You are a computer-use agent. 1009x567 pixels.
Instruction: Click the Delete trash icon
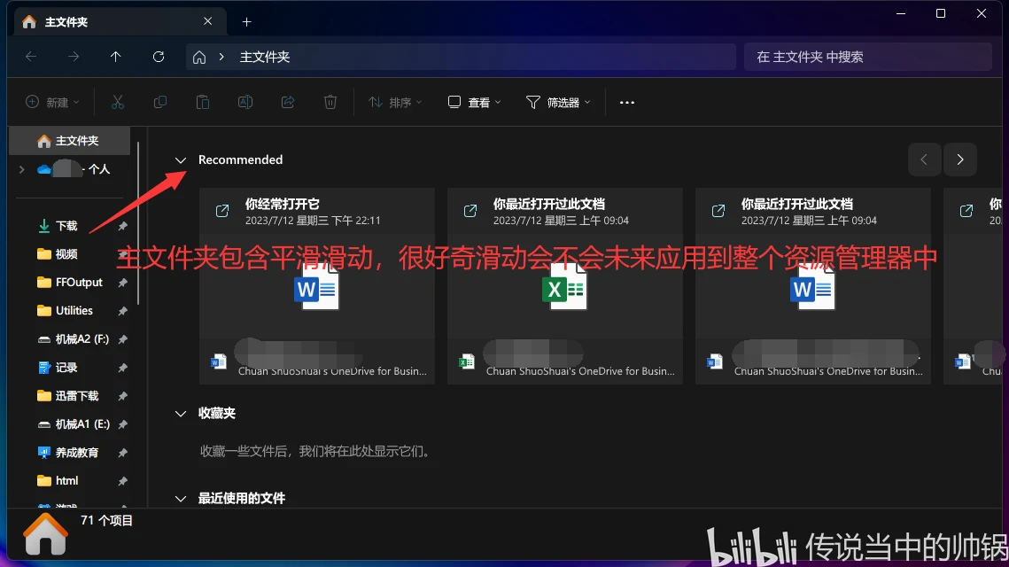click(330, 103)
